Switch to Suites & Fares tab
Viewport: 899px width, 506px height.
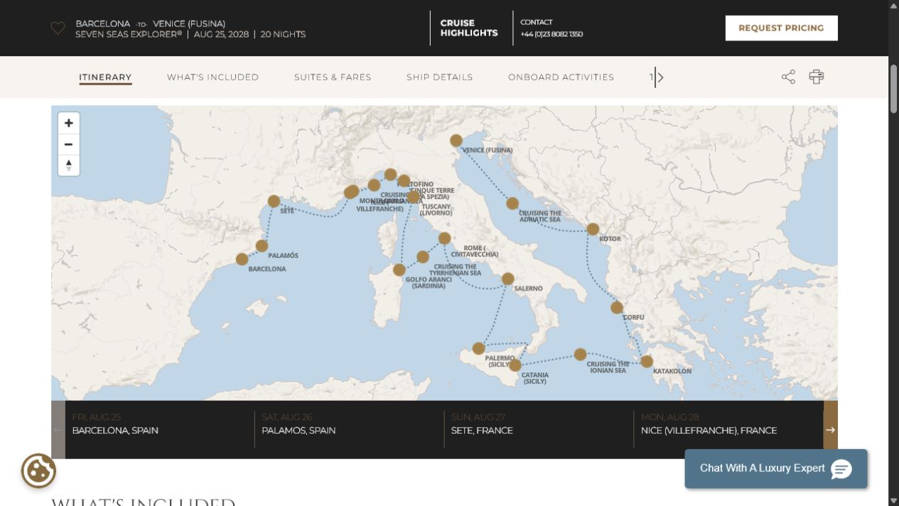point(333,77)
